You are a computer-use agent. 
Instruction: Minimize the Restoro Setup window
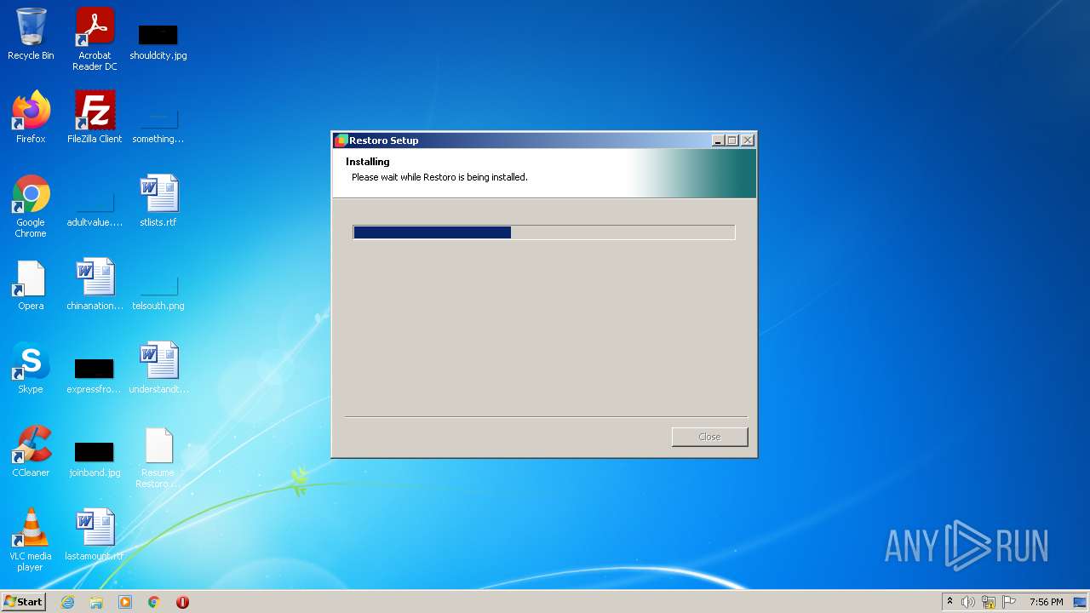tap(718, 140)
